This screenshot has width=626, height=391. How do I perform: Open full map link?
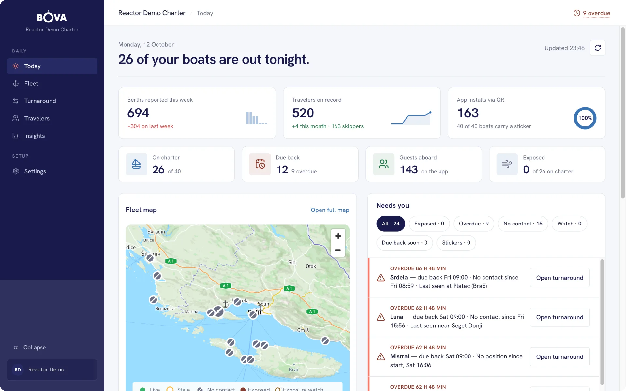(330, 210)
